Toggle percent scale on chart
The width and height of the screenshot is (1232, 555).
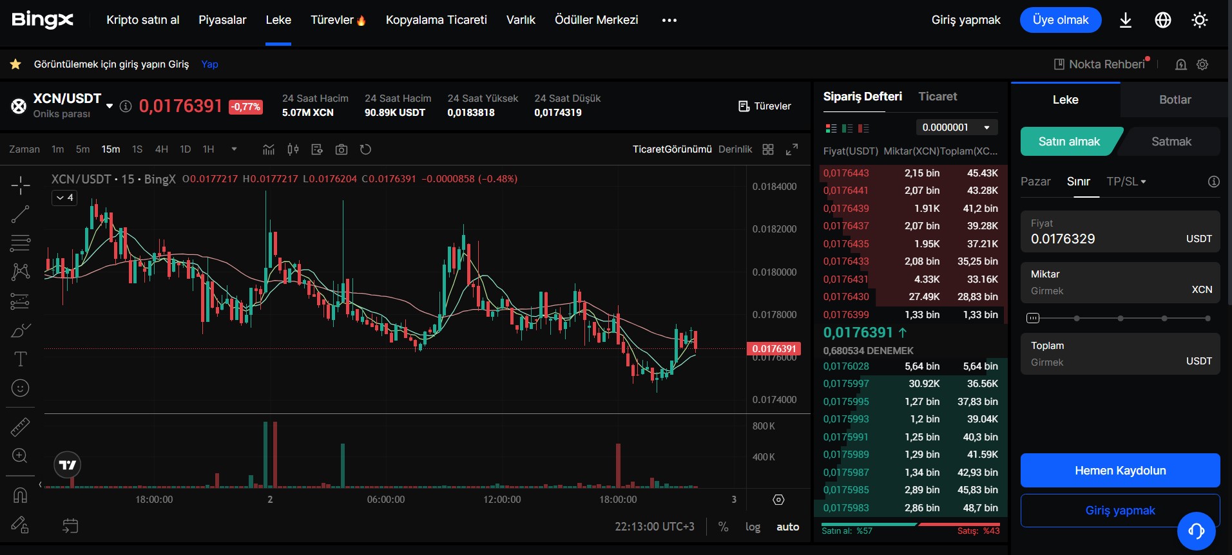[724, 527]
